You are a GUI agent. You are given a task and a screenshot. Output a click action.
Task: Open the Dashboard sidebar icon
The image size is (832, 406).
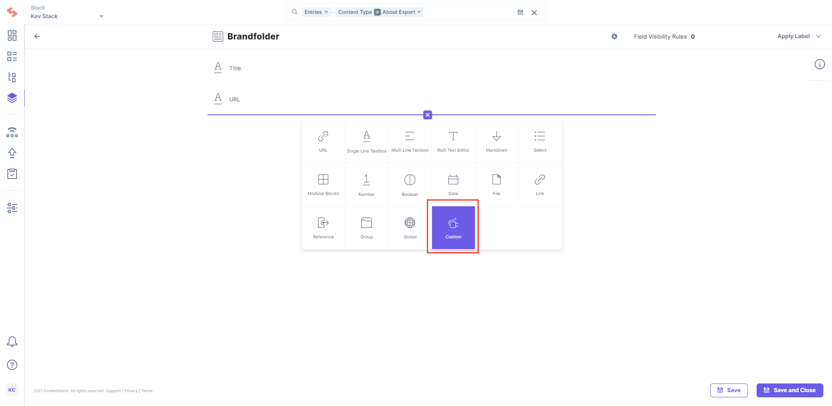point(12,36)
